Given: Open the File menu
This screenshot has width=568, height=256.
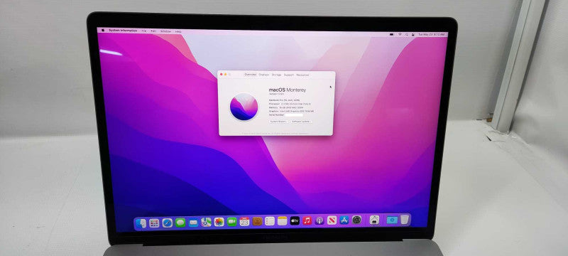Looking at the screenshot, I should tap(144, 31).
